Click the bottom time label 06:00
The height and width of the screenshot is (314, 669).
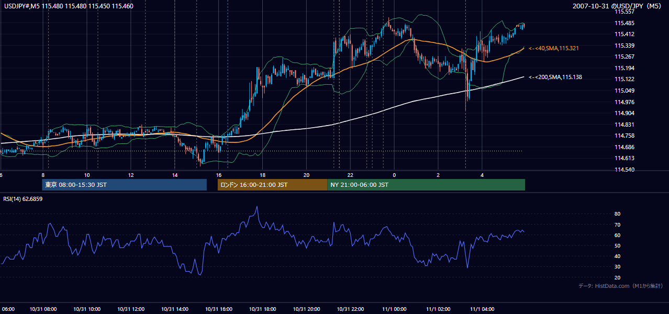point(8,309)
